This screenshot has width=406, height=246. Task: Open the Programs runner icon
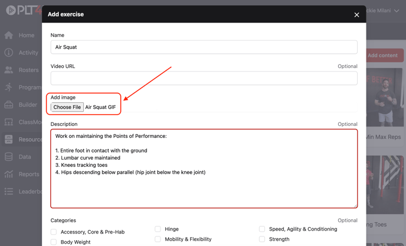pos(9,88)
